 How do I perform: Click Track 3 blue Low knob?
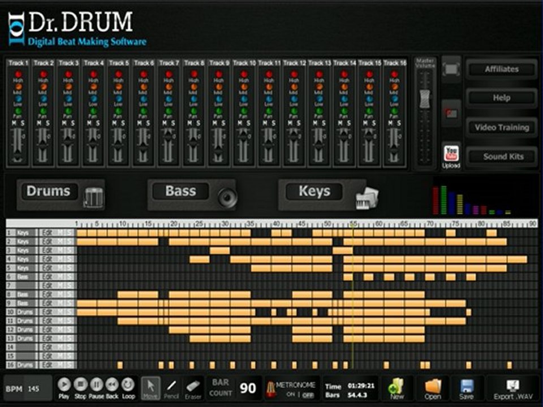point(68,99)
